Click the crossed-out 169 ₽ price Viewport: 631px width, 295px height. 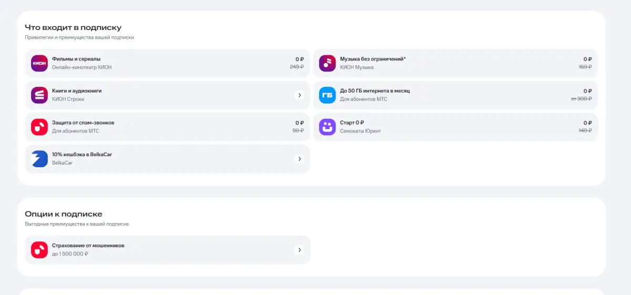(585, 67)
